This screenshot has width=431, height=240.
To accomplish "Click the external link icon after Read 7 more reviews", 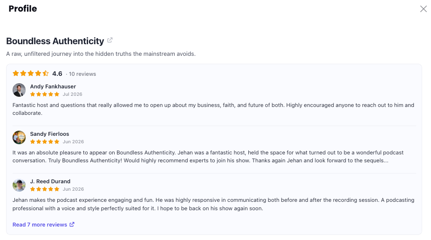I will 72,224.
